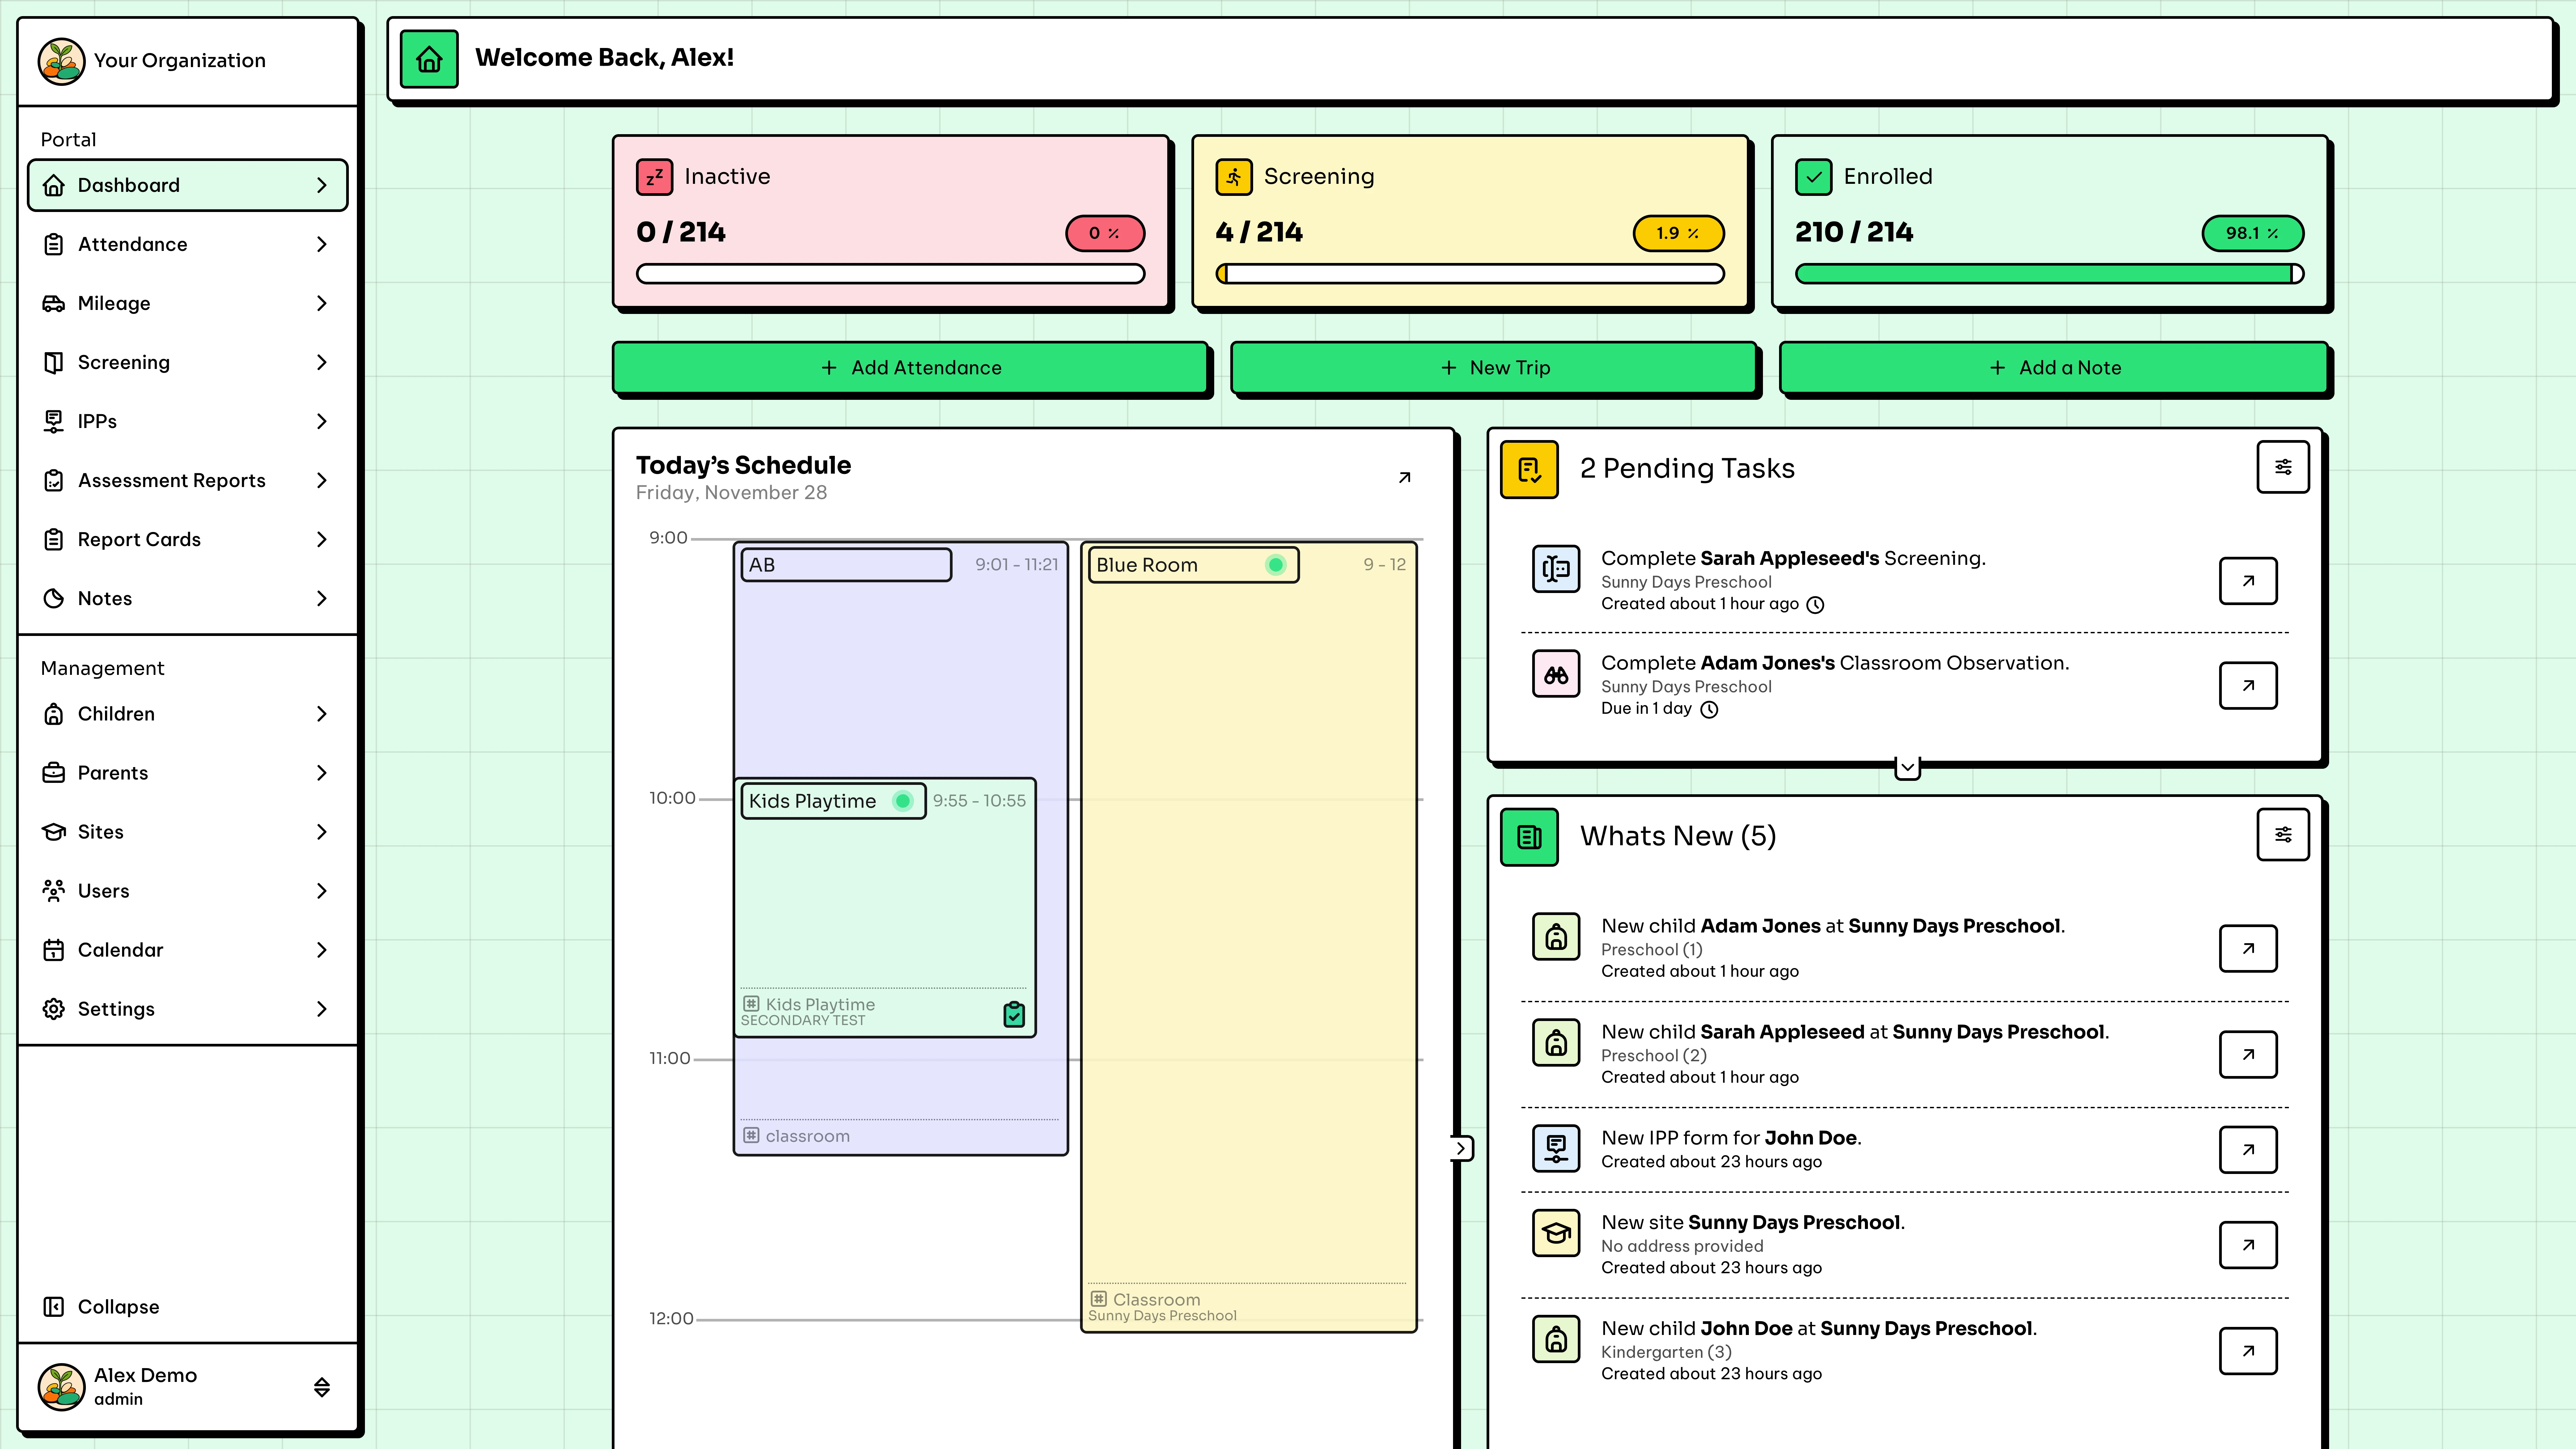Click the screening icon beside Sarah Appleseed's task
The width and height of the screenshot is (2576, 1449).
(x=1556, y=569)
